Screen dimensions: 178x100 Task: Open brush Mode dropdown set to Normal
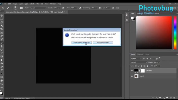click(x=38, y=8)
